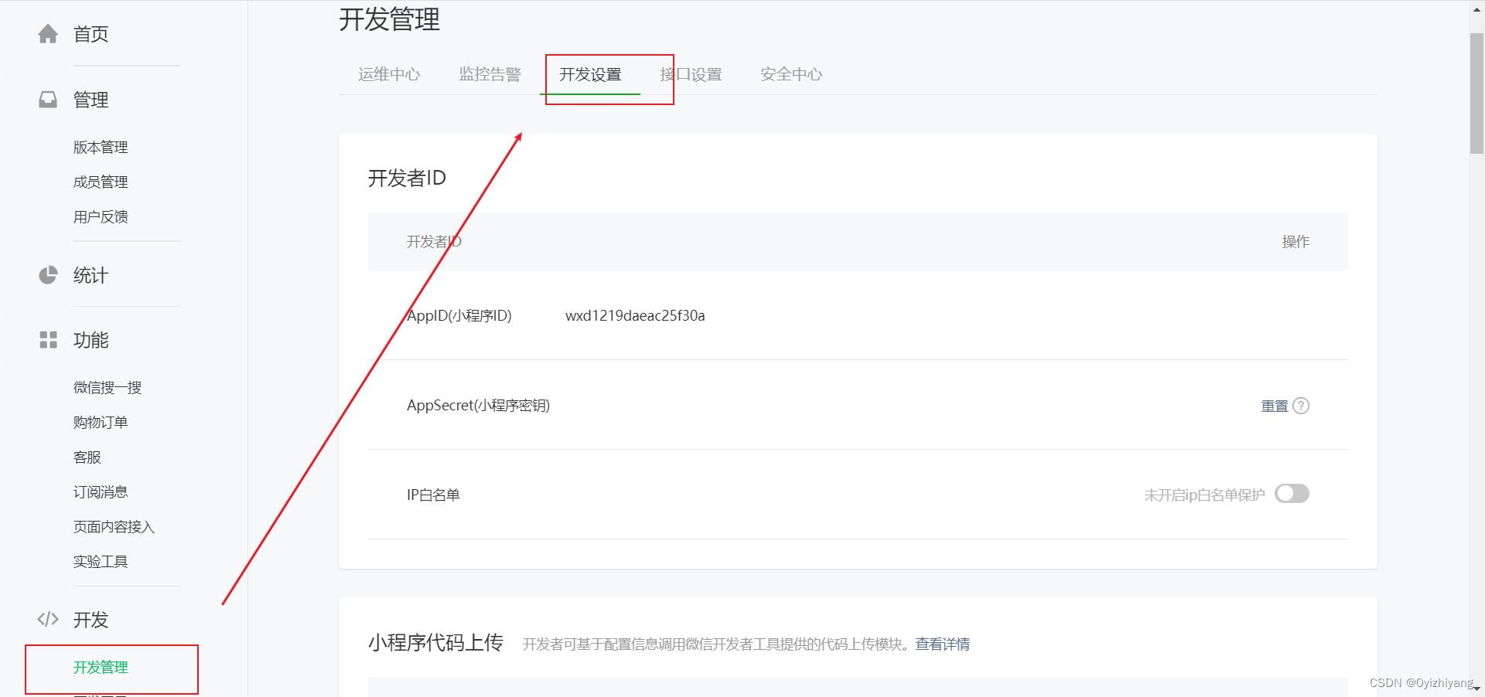Click the 小程序代码上传 section heading
Viewport: 1485px width, 697px height.
pos(435,642)
